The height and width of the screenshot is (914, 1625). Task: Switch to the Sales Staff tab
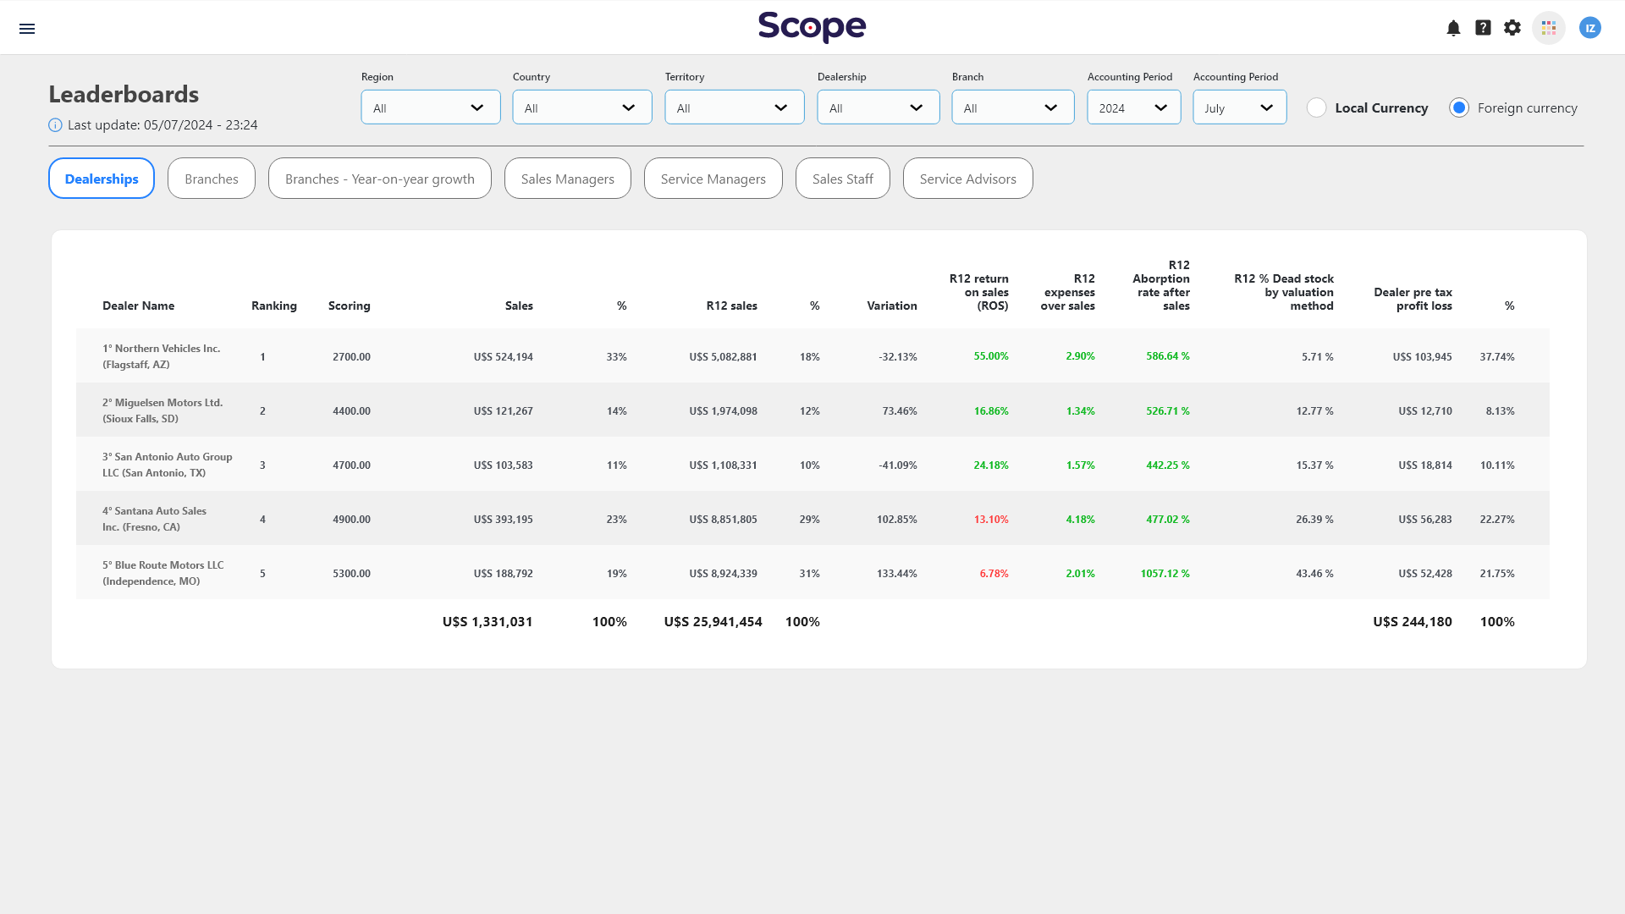pos(843,179)
